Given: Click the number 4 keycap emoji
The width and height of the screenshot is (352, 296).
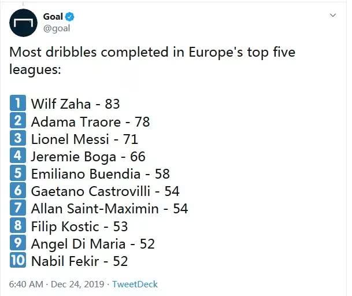Looking at the screenshot, I should point(18,156).
